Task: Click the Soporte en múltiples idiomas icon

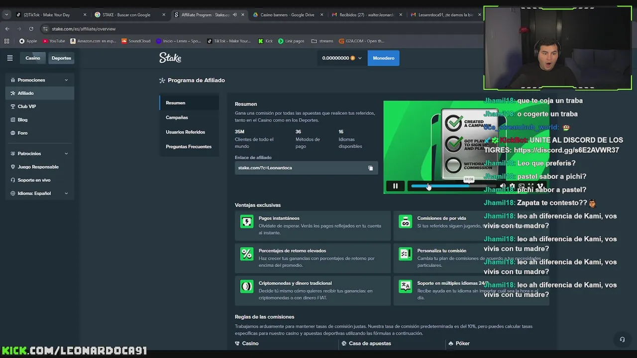Action: pos(406,286)
